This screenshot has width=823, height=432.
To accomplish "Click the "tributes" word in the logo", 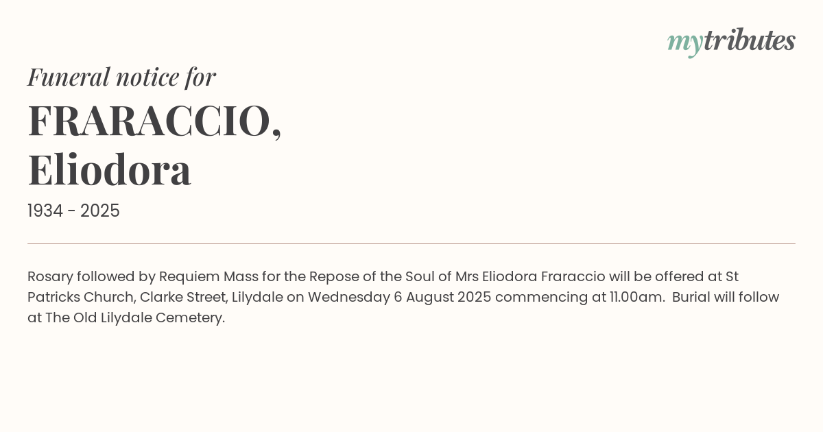I will pyautogui.click(x=749, y=40).
